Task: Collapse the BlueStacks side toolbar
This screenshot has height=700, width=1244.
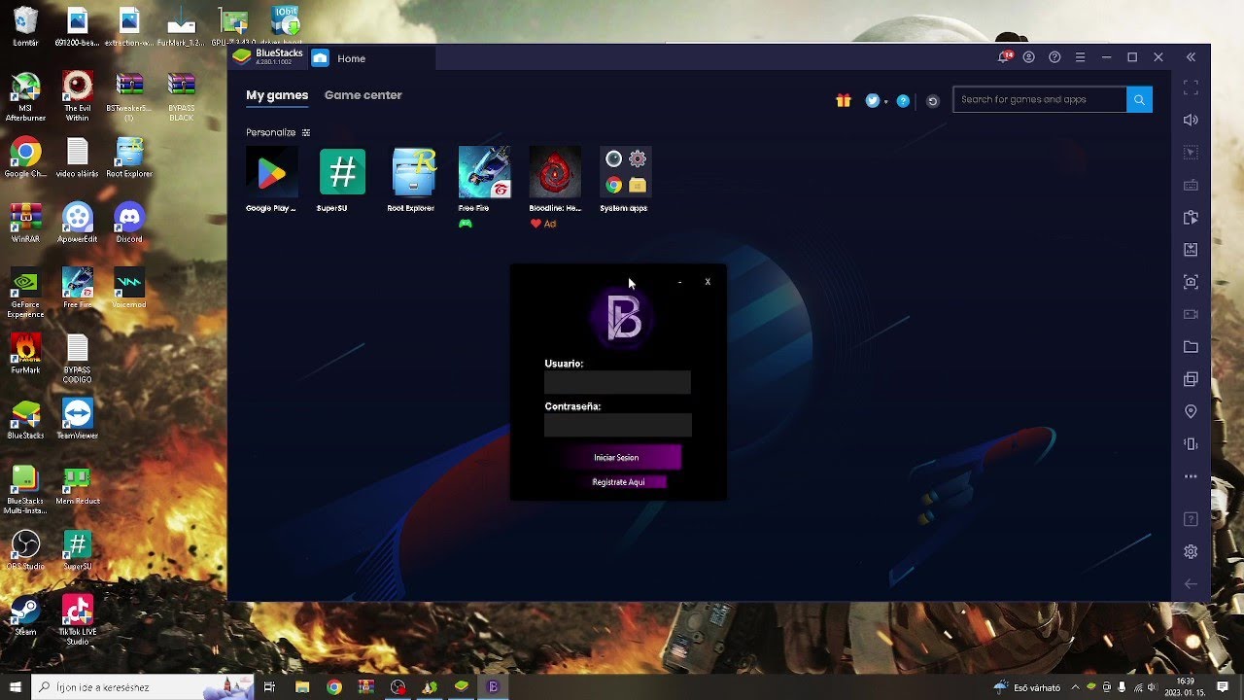Action: (x=1191, y=57)
